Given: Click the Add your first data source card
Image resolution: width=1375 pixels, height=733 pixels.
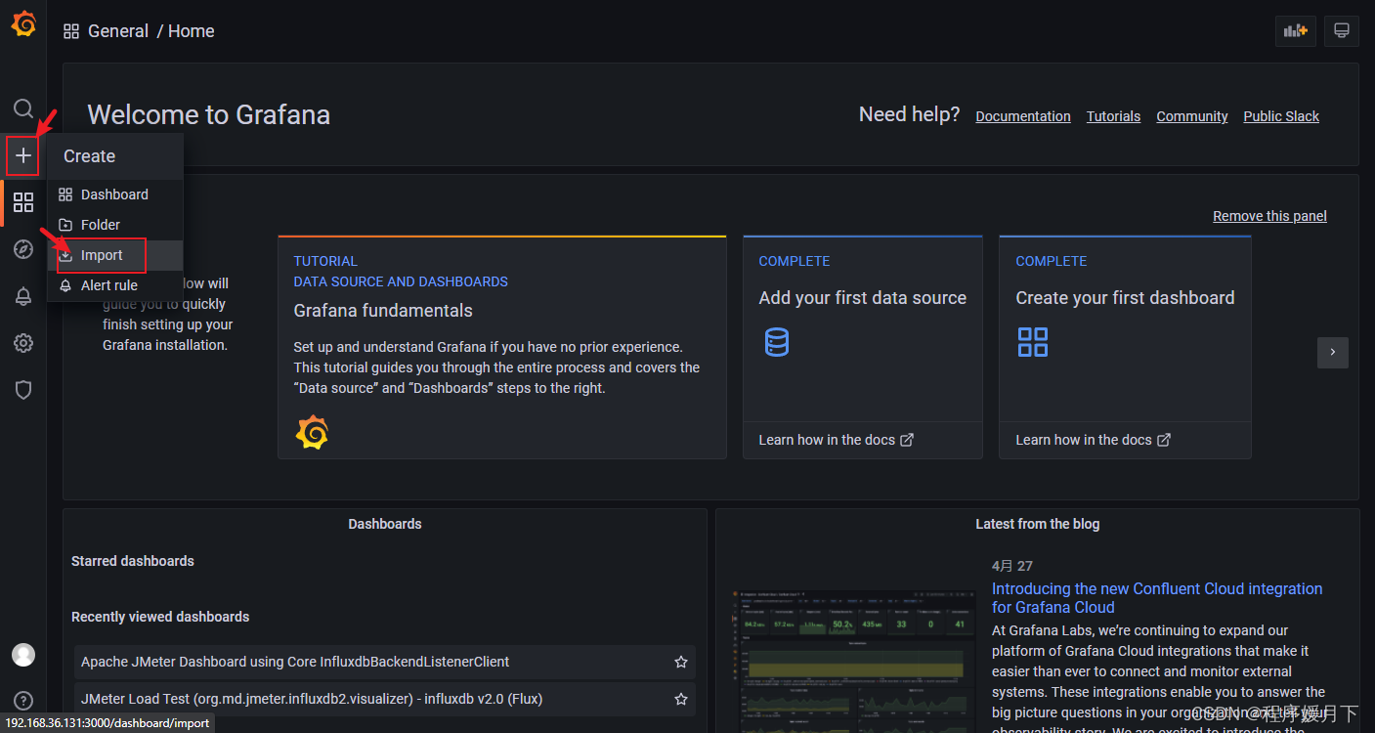Looking at the screenshot, I should click(x=863, y=347).
